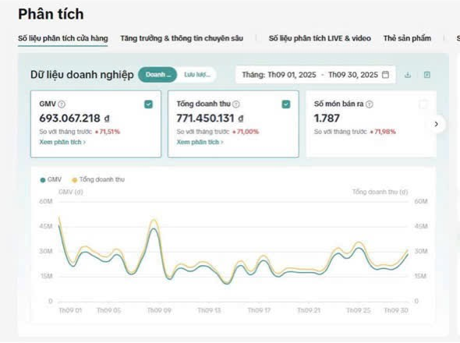Switch to the Lưu lượ... toggle pill
Image resolution: width=460 pixels, height=343 pixels.
(x=196, y=75)
